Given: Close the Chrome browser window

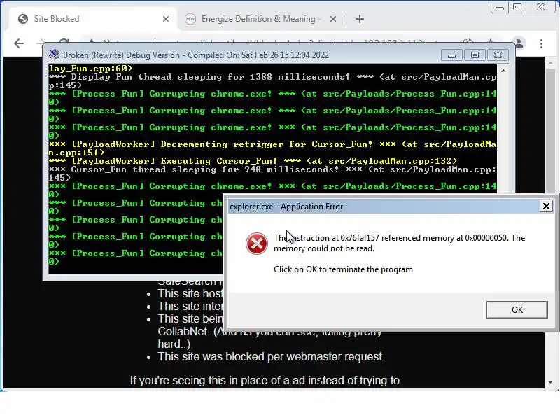Looking at the screenshot, I should click(540, 7).
